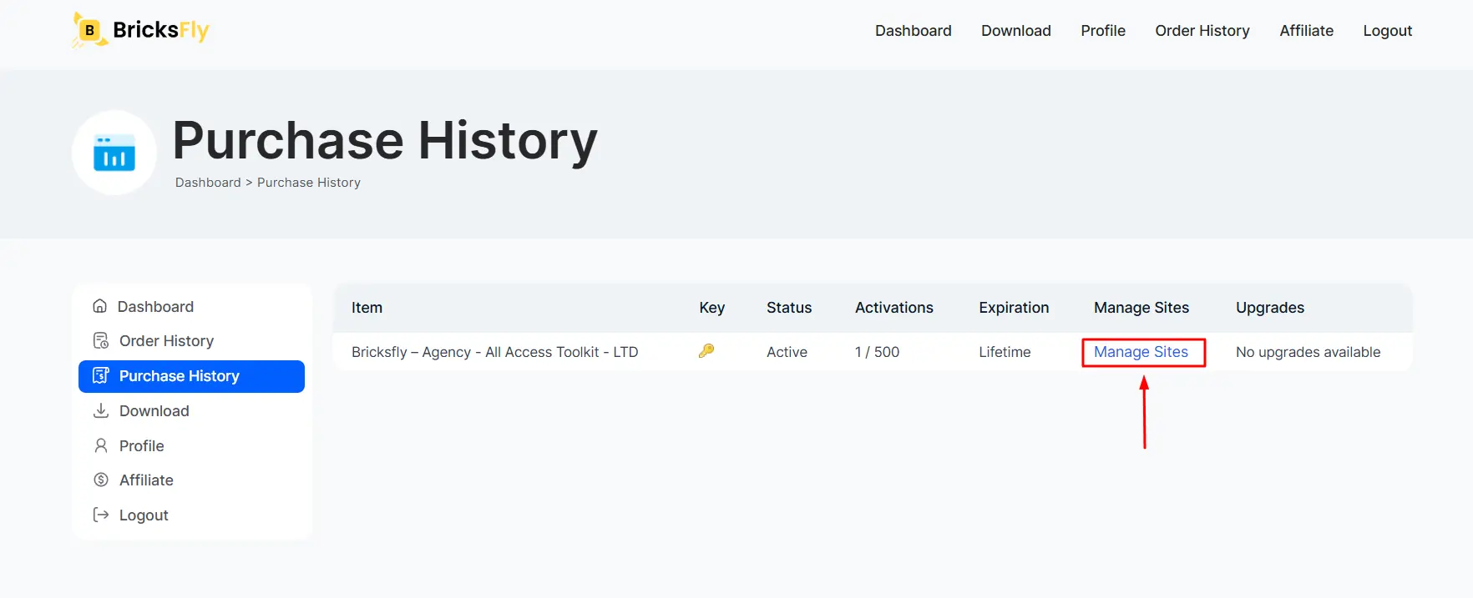
Task: Click the Active status cell
Action: (787, 352)
